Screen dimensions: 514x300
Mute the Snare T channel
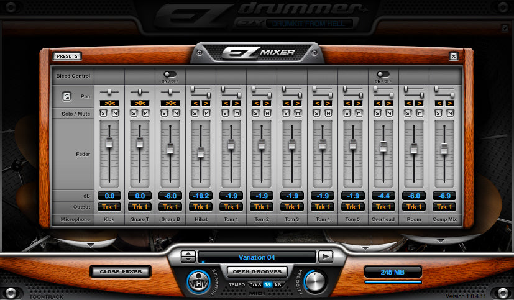[144, 112]
